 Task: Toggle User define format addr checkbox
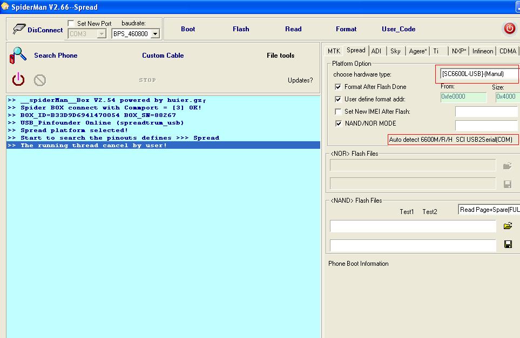point(338,99)
